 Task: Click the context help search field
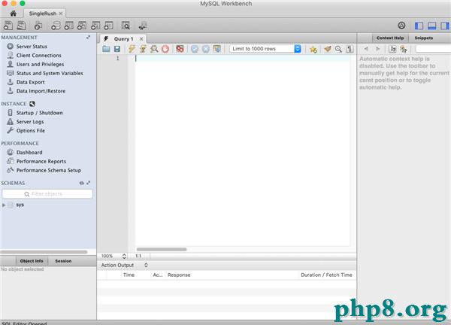tap(433, 49)
